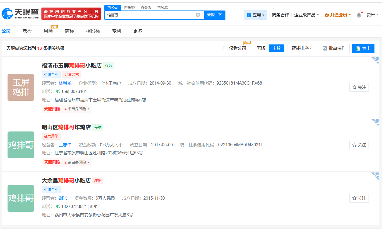382x229 pixels.
Task: Click the 玉屏鸡排 company logo thumbnail
Action: click(x=21, y=87)
